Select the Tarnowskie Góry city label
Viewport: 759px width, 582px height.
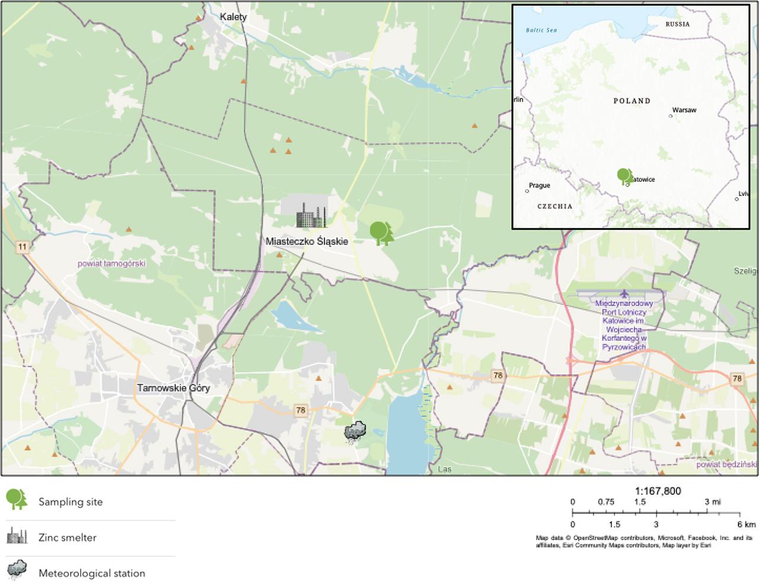(x=173, y=388)
